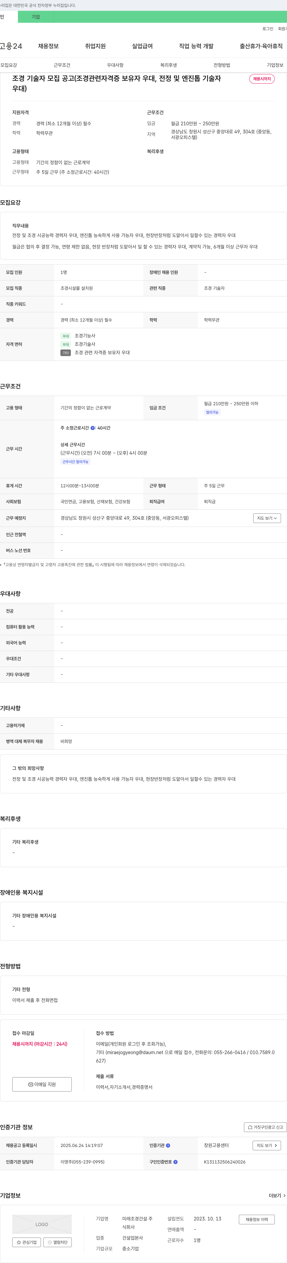Jump to 모집요강 section tab
Screen dimensions: 287x1263
pyautogui.click(x=9, y=65)
